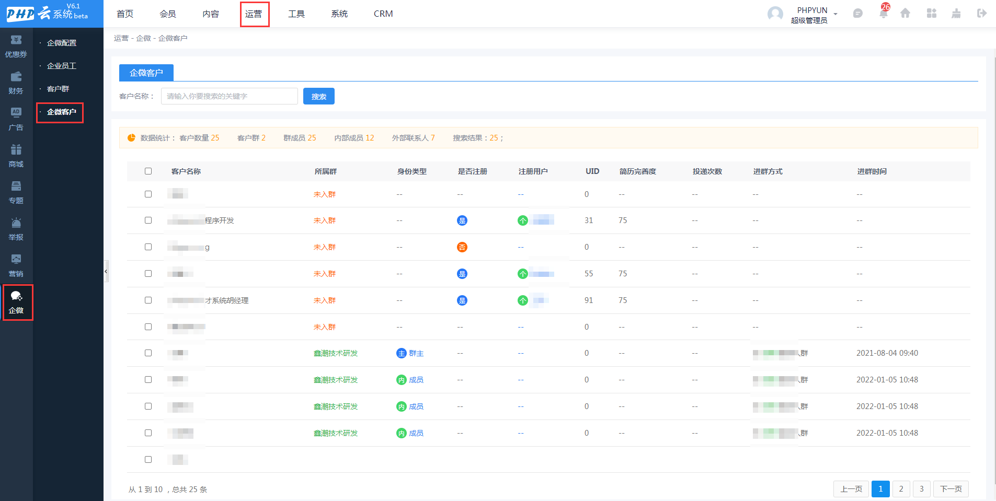Expand the PHPYUN account dropdown arrow
996x501 pixels.
(835, 14)
